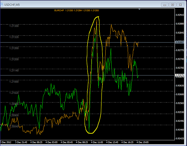The width and height of the screenshot is (187, 146).
Task: Click the 0.92880 price on right scale
Action: click(180, 24)
